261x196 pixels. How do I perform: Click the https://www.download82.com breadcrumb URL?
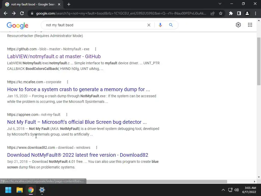31,148
